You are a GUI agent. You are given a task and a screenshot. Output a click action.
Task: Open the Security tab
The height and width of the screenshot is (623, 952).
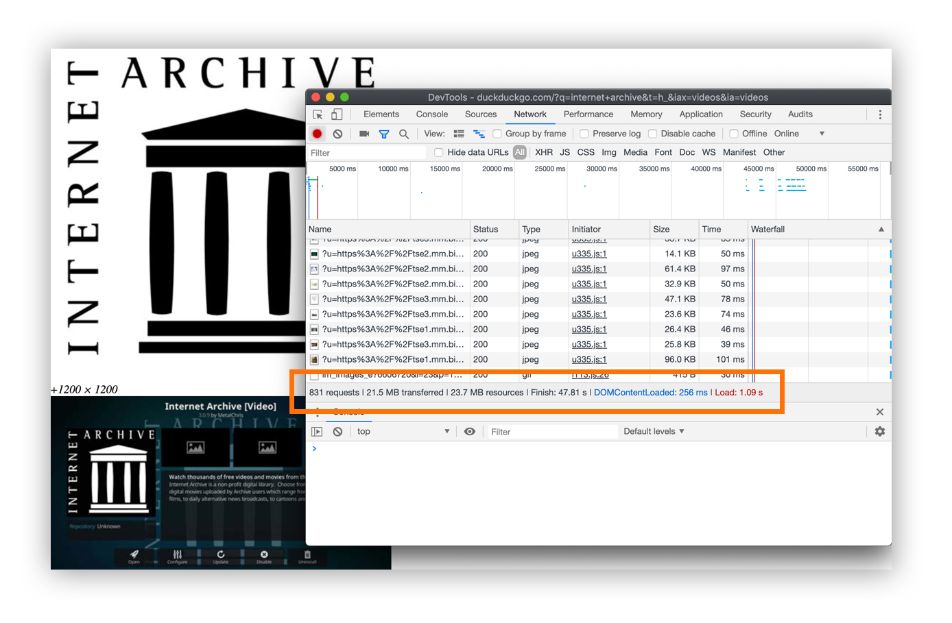pyautogui.click(x=756, y=114)
